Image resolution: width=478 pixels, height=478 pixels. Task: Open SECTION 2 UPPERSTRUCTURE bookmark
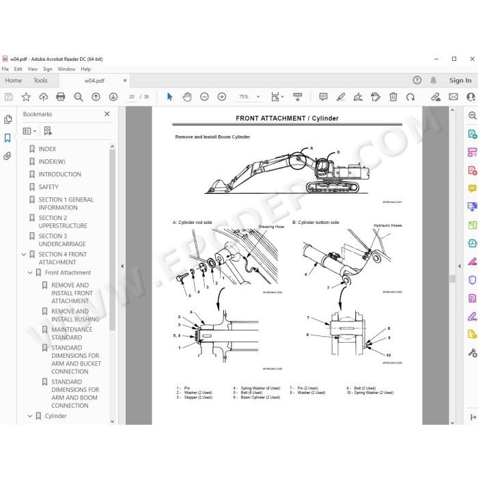[x=63, y=222]
